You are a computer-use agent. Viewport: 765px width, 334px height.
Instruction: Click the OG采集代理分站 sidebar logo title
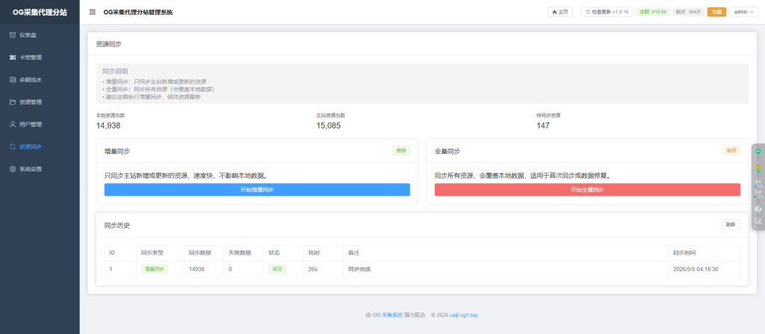40,12
